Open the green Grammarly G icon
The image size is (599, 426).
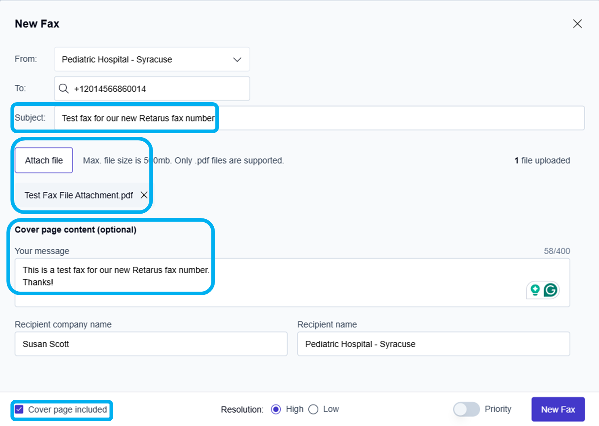[550, 290]
